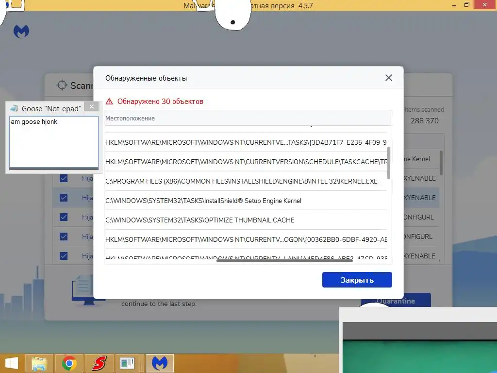Click the Закрыть button in the dialog

[357, 280]
